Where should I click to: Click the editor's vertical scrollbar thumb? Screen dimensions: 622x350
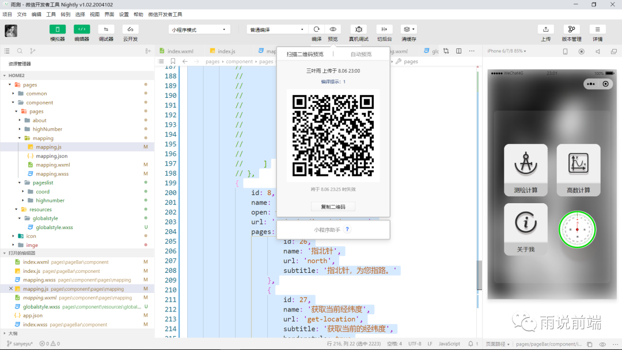tap(479, 275)
